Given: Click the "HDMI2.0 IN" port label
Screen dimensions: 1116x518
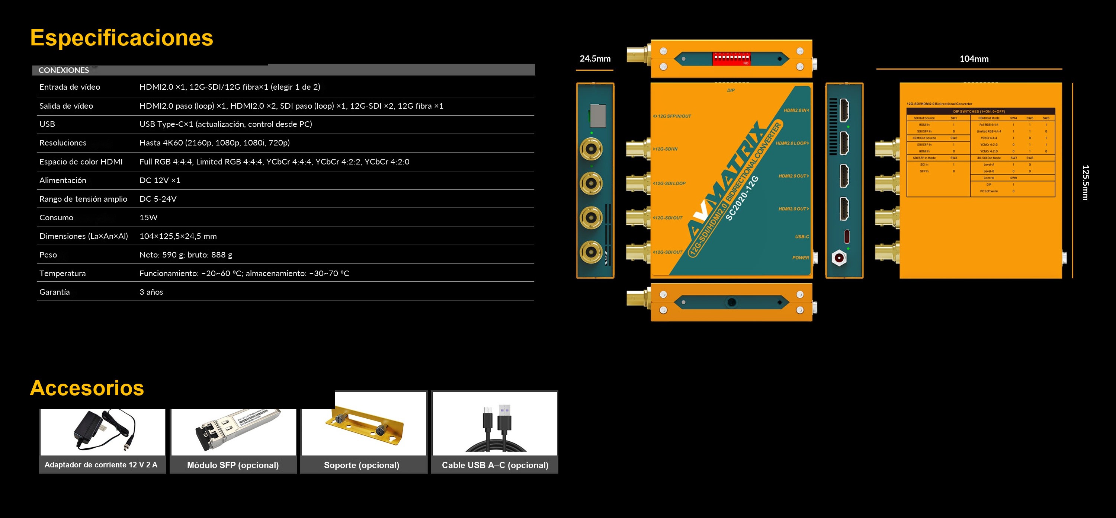Looking at the screenshot, I should [x=796, y=110].
